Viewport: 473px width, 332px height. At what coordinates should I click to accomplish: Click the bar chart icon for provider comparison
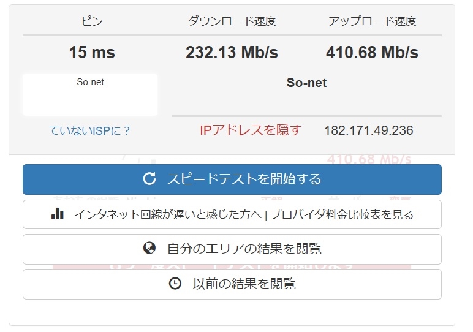(x=58, y=214)
